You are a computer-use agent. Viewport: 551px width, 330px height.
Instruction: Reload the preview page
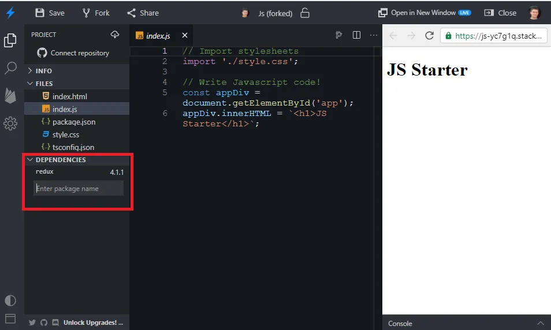pos(429,35)
